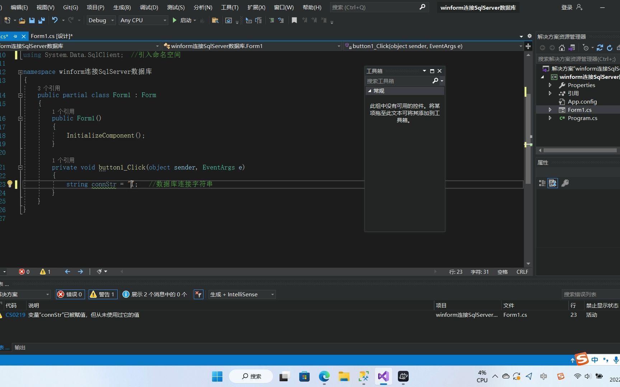Click the Save All icon in toolbar
Image resolution: width=620 pixels, height=387 pixels.
click(x=41, y=20)
